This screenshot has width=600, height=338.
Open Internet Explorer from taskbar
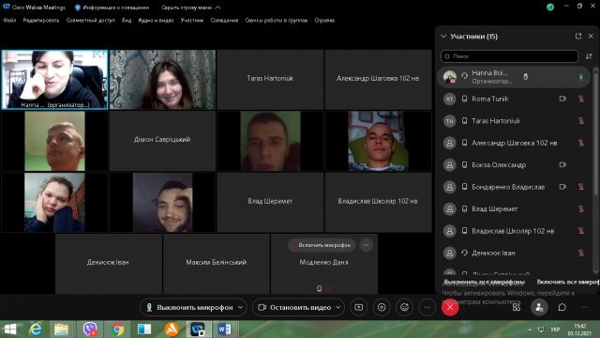(x=36, y=330)
